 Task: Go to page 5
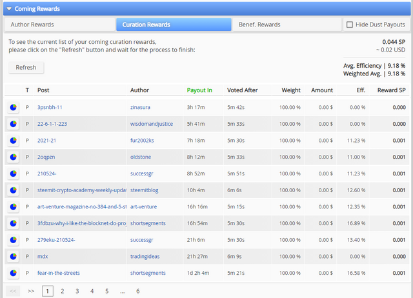[x=107, y=291]
